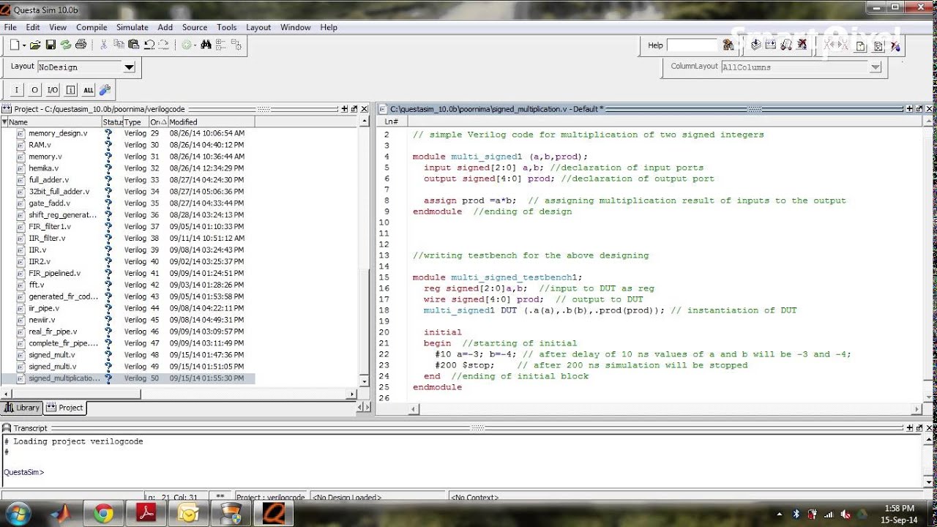Toggle the I/O ports filter button
This screenshot has width=937, height=527.
53,90
